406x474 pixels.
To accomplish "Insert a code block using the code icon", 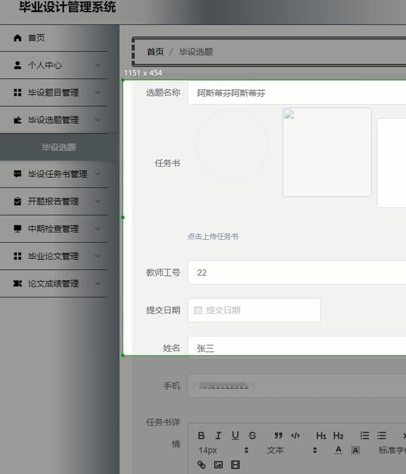I will [x=296, y=435].
